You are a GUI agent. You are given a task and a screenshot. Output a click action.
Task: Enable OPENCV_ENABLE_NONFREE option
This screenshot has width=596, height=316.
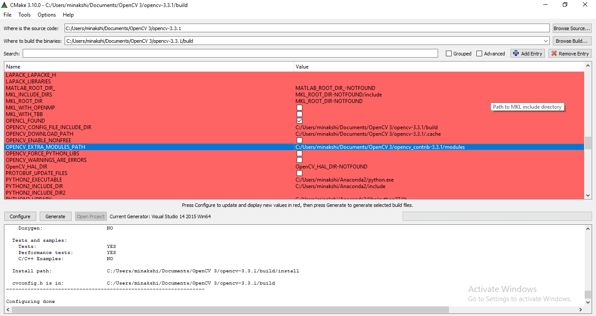299,141
